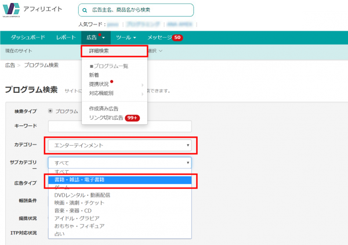Select すべて in the subcategory list
Viewport: 348px width, 245px height.
point(120,172)
